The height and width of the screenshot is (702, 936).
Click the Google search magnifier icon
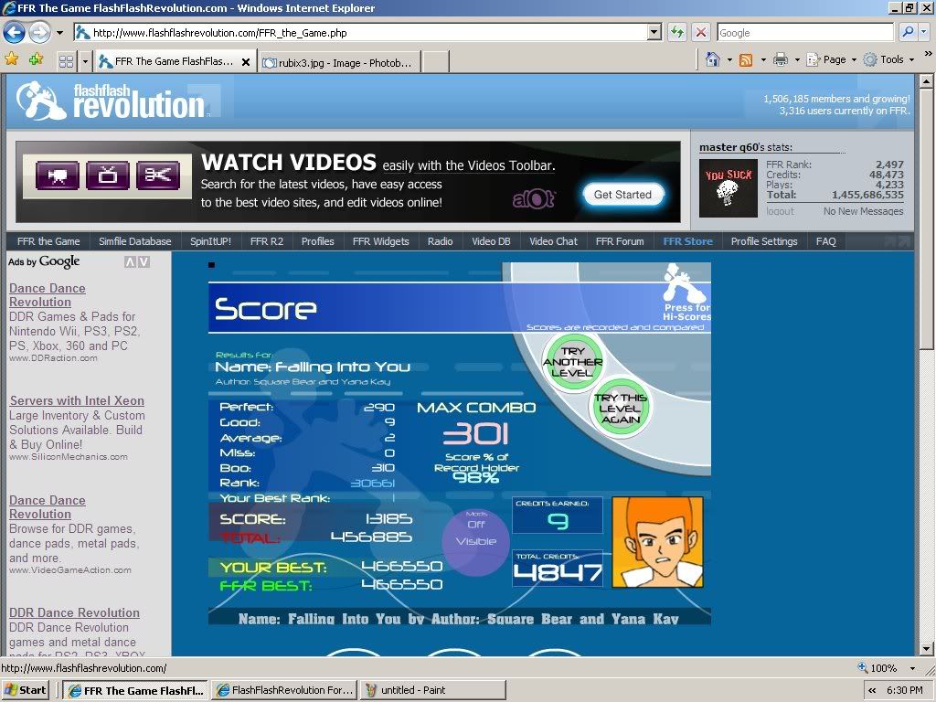(908, 32)
